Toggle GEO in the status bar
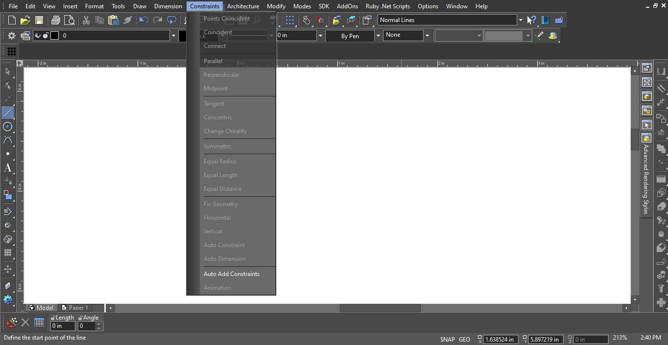668x345 pixels. (464, 339)
